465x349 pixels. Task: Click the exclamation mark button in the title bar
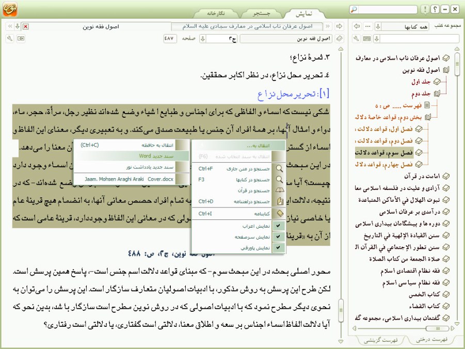[x=425, y=9]
